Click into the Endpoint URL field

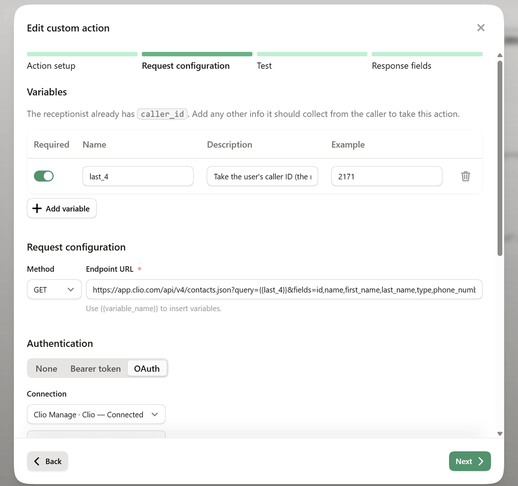point(284,289)
